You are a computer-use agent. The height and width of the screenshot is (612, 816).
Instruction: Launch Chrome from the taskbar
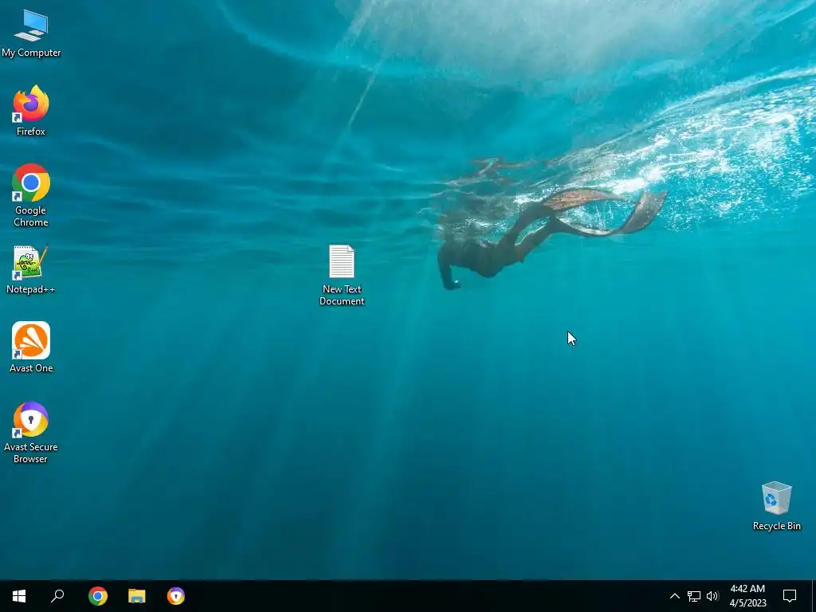pyautogui.click(x=98, y=596)
